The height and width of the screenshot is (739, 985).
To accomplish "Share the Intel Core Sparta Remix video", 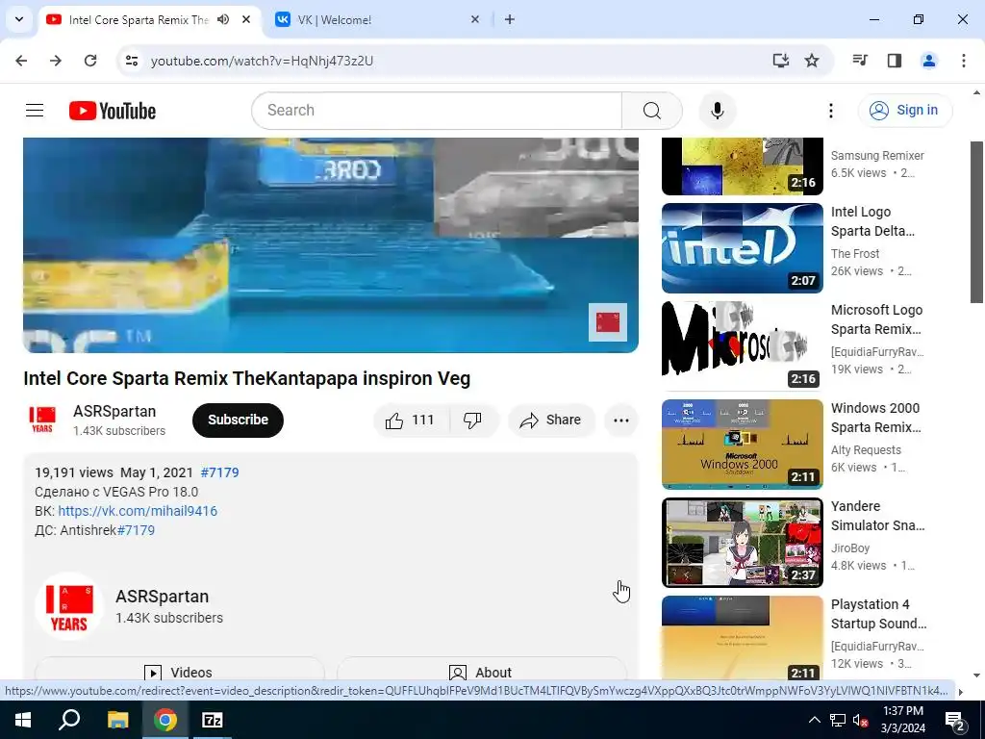I will [x=551, y=420].
